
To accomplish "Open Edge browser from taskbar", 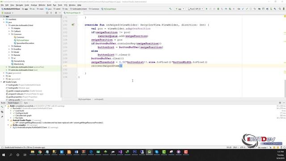I will [x=91, y=152].
